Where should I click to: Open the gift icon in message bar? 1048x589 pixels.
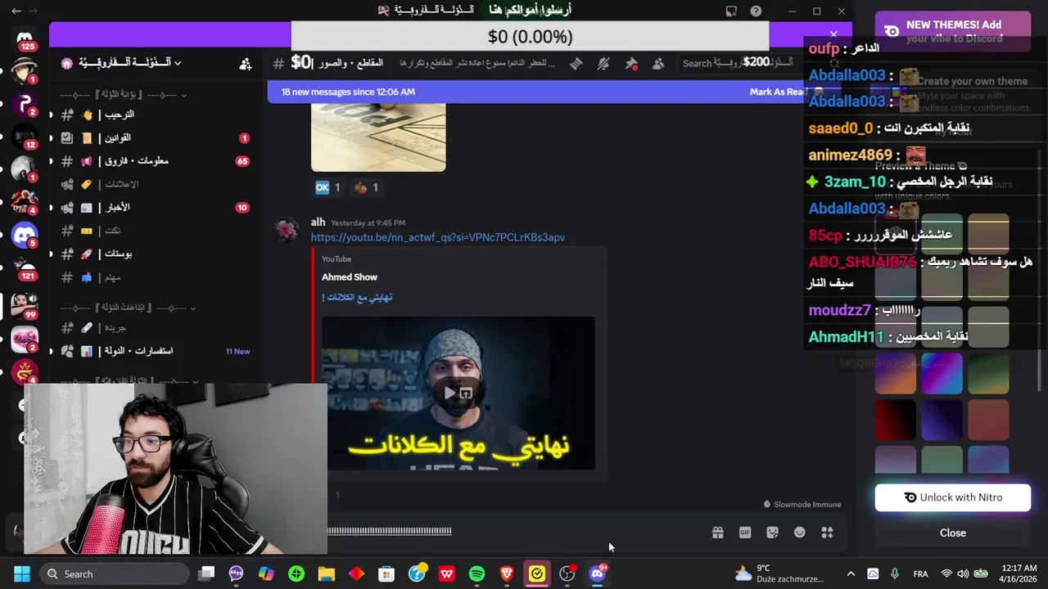717,533
